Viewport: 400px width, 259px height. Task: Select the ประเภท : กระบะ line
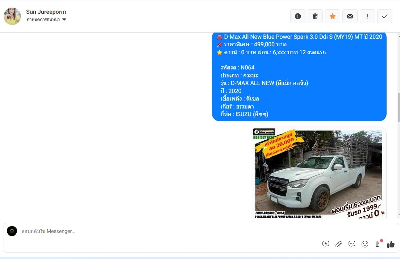coord(239,75)
